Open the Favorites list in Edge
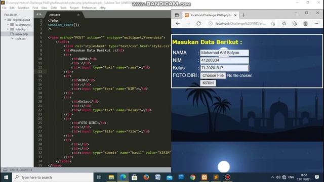Viewport: 324px width, 182px height. [284, 24]
